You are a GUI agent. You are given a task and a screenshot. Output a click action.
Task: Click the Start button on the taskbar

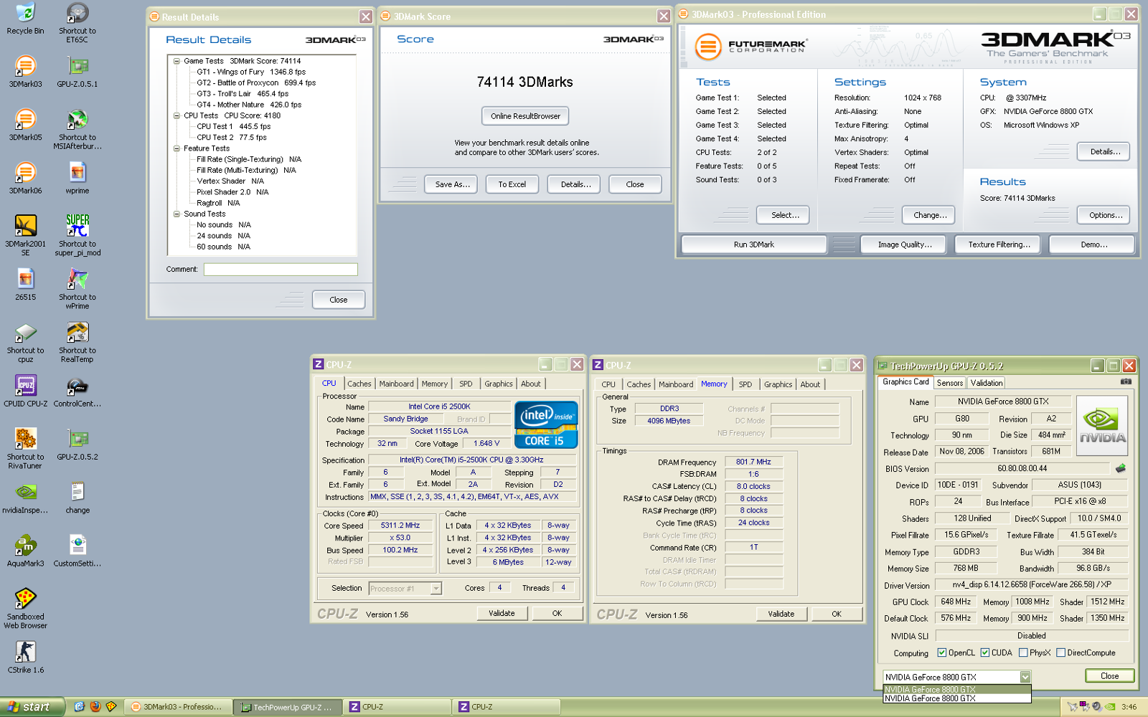pos(32,707)
